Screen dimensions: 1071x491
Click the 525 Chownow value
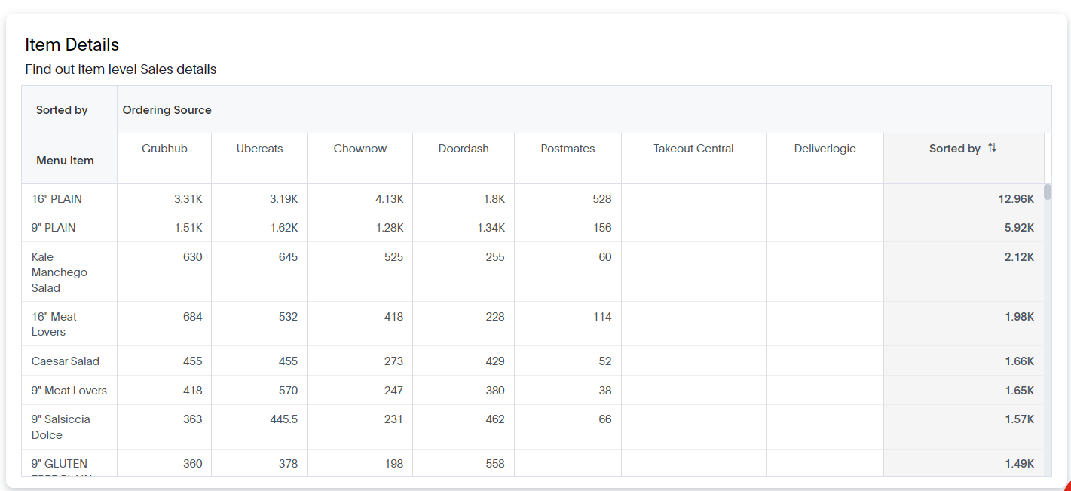(393, 257)
